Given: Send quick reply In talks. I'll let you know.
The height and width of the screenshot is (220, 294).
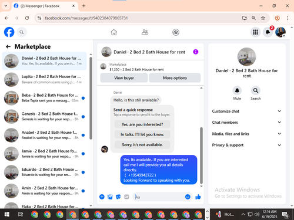Looking at the screenshot, I should click(x=142, y=134).
